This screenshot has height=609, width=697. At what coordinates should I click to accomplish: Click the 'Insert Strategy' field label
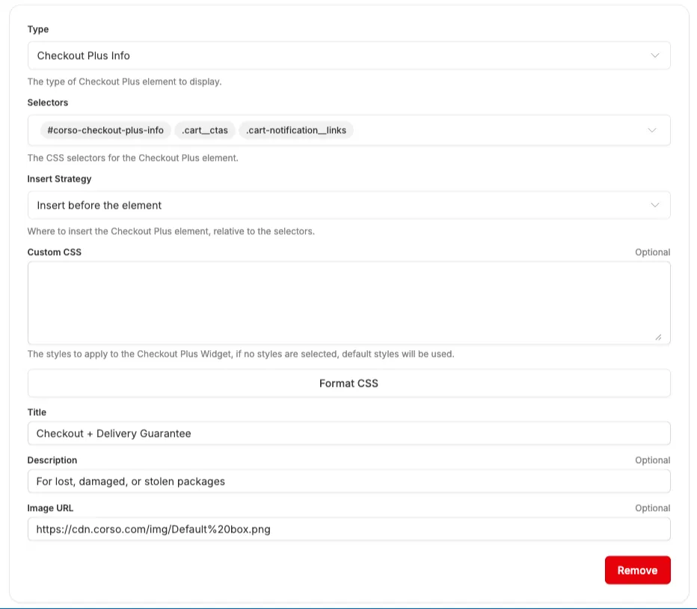pyautogui.click(x=60, y=179)
